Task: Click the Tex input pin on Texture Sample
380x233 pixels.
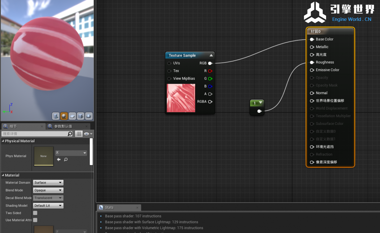Action: tap(170, 71)
